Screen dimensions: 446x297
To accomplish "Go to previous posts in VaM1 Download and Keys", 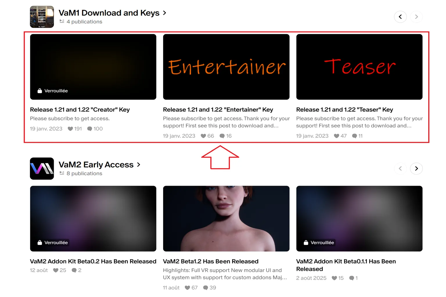I will (400, 17).
